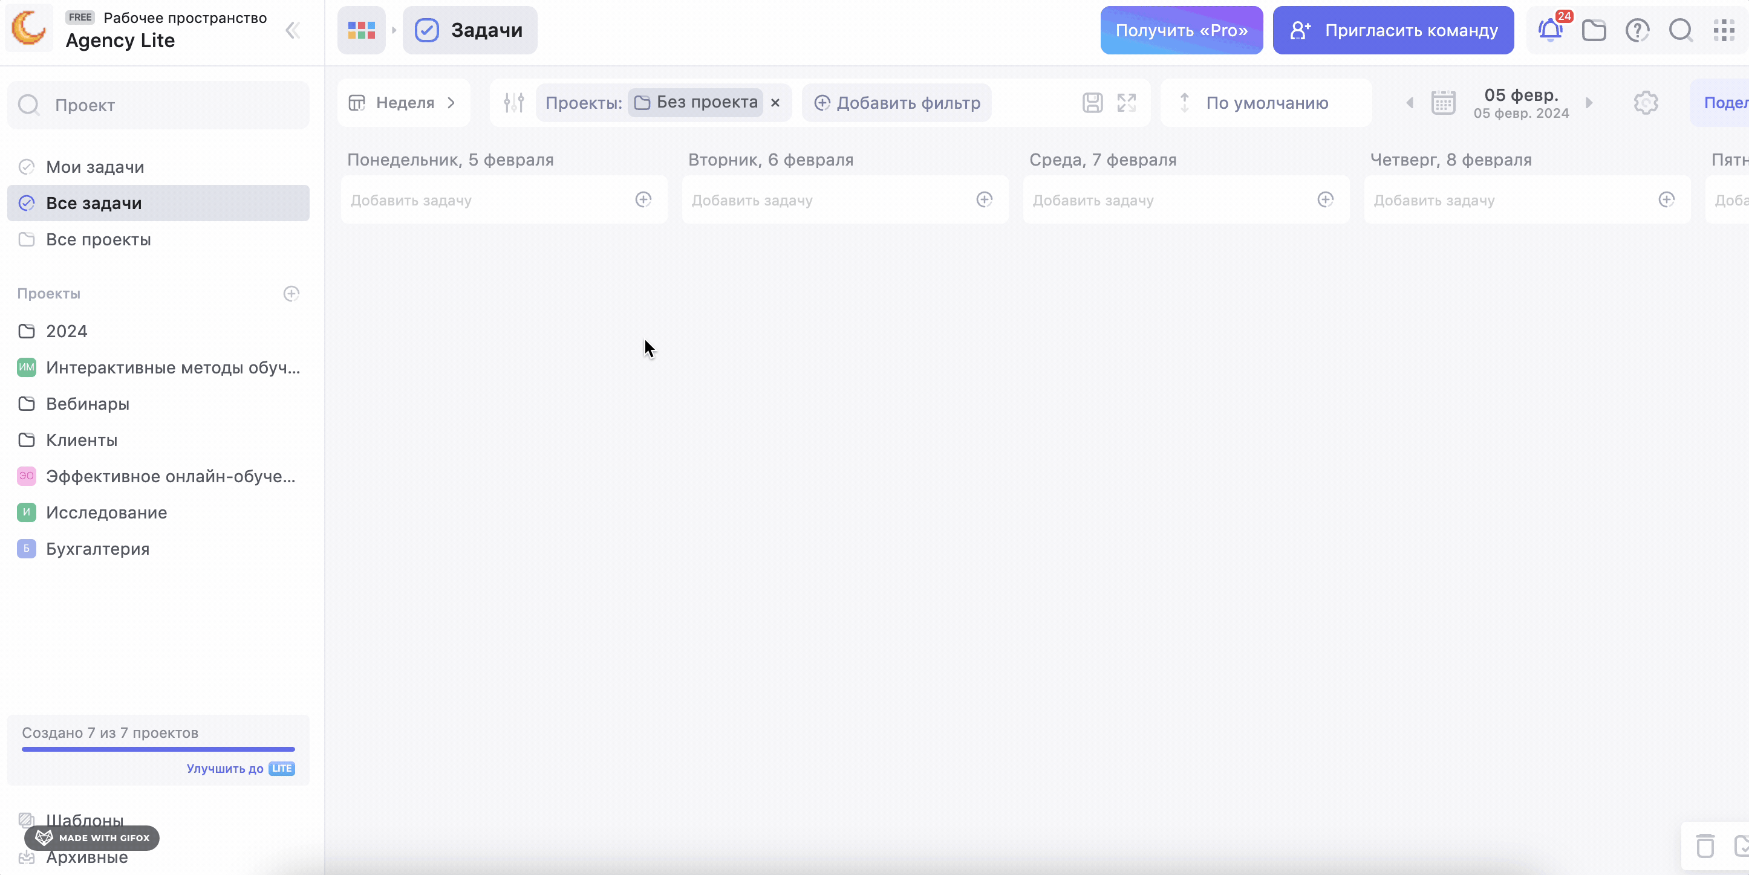
Task: Open the 'По умолчанию' sorting dropdown
Action: coord(1266,102)
